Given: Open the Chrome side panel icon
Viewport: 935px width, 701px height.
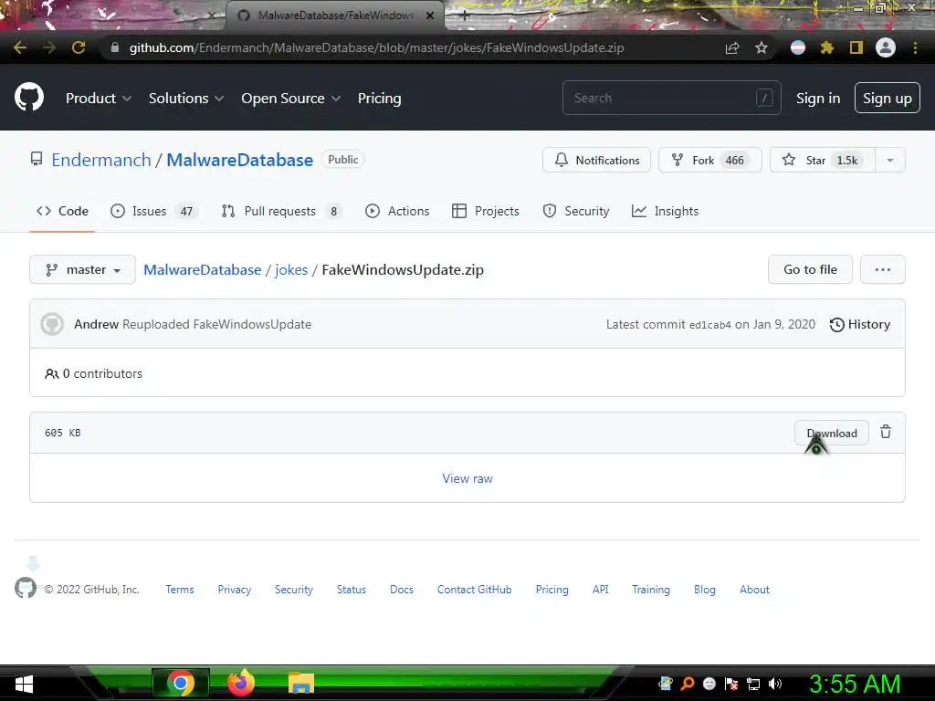Looking at the screenshot, I should coord(856,47).
